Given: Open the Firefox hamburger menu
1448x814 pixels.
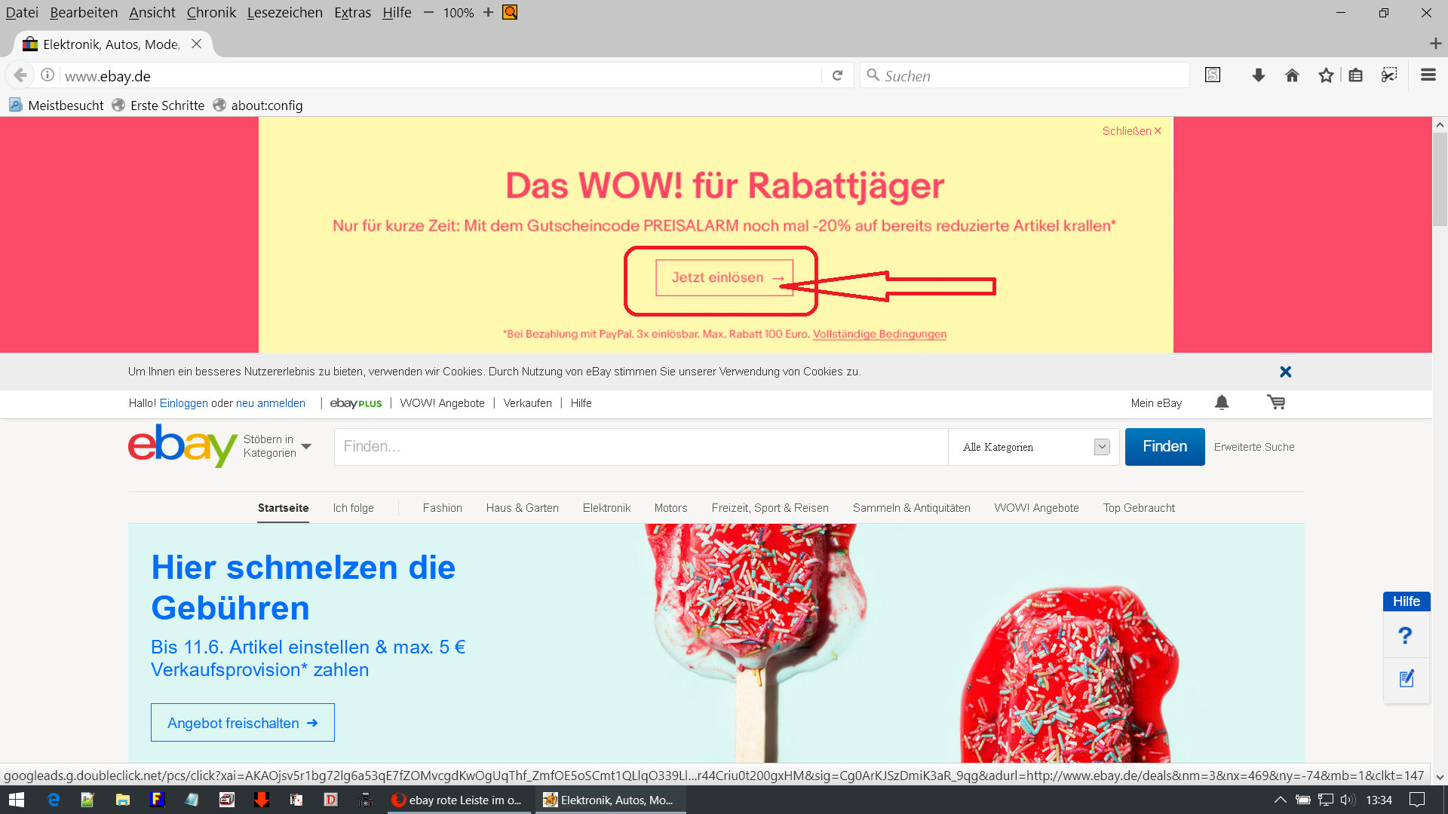Looking at the screenshot, I should (1428, 75).
